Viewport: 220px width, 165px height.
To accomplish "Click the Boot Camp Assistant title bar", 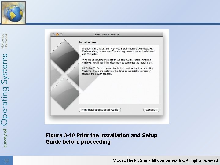I will pyautogui.click(x=107, y=35).
